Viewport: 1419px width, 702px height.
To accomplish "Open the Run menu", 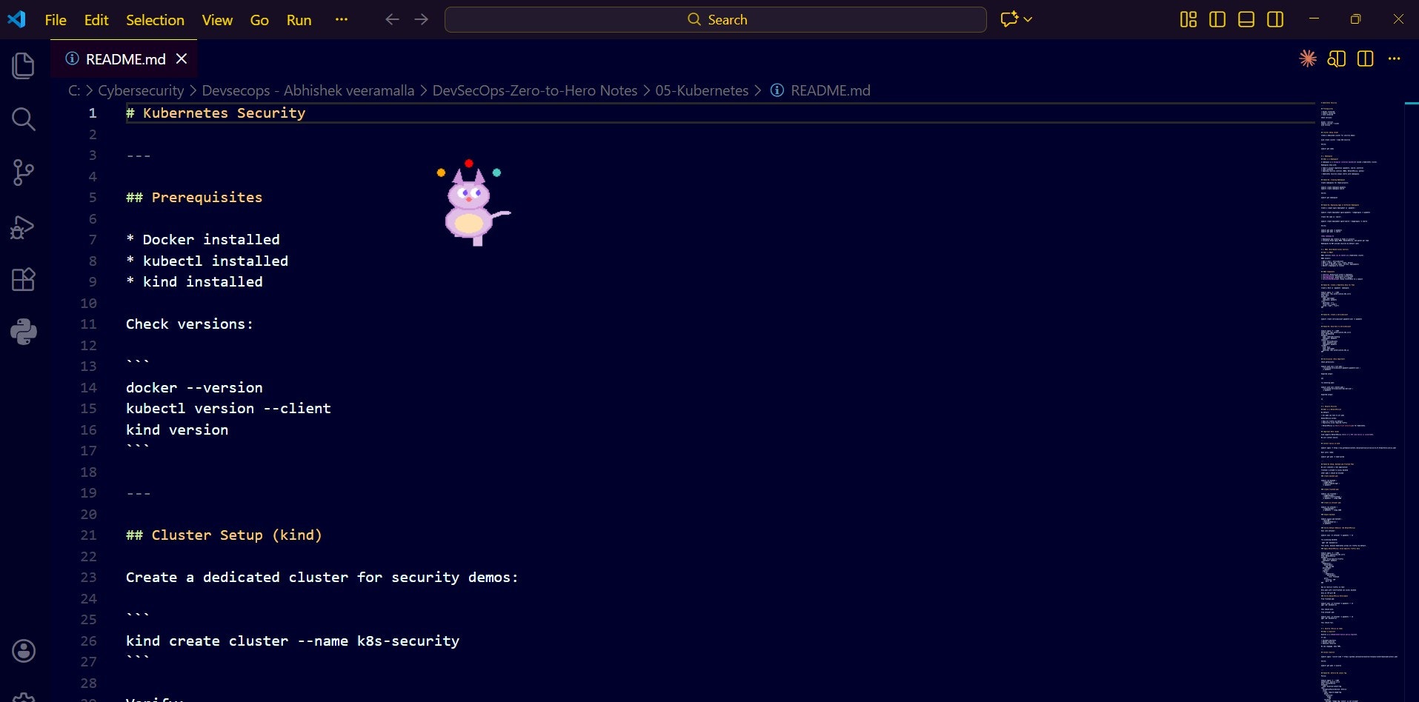I will pos(299,20).
